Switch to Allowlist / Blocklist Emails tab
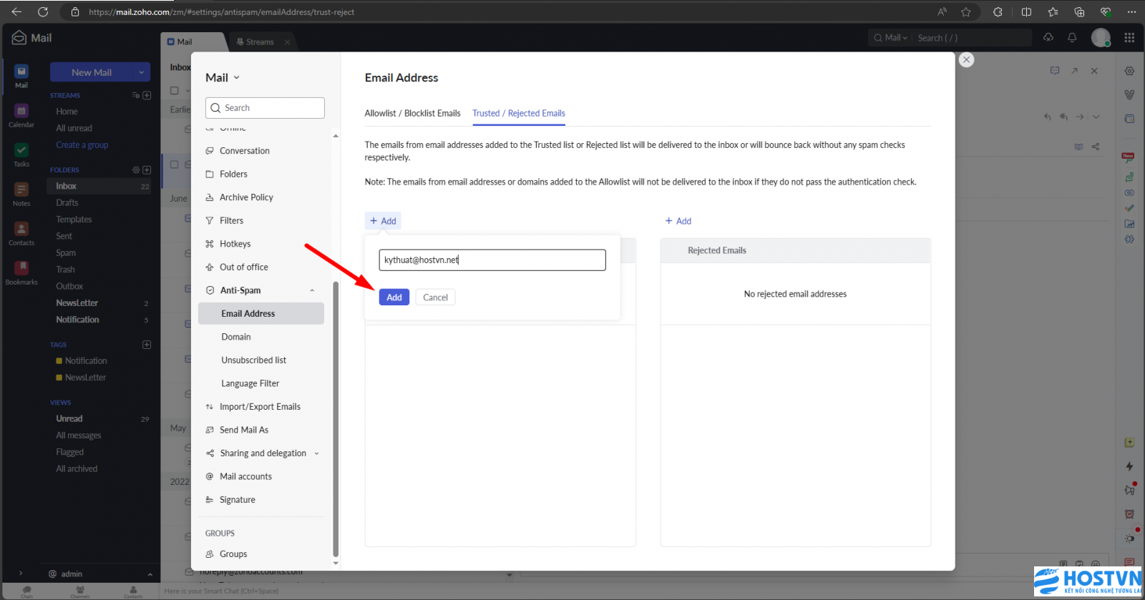The image size is (1145, 600). point(412,113)
